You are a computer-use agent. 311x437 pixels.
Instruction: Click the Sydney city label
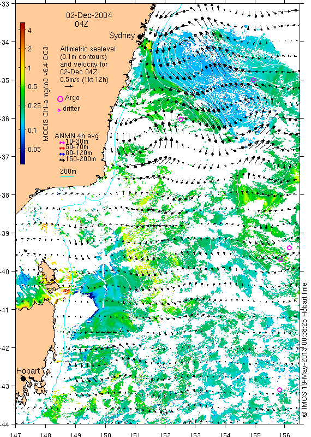click(122, 36)
